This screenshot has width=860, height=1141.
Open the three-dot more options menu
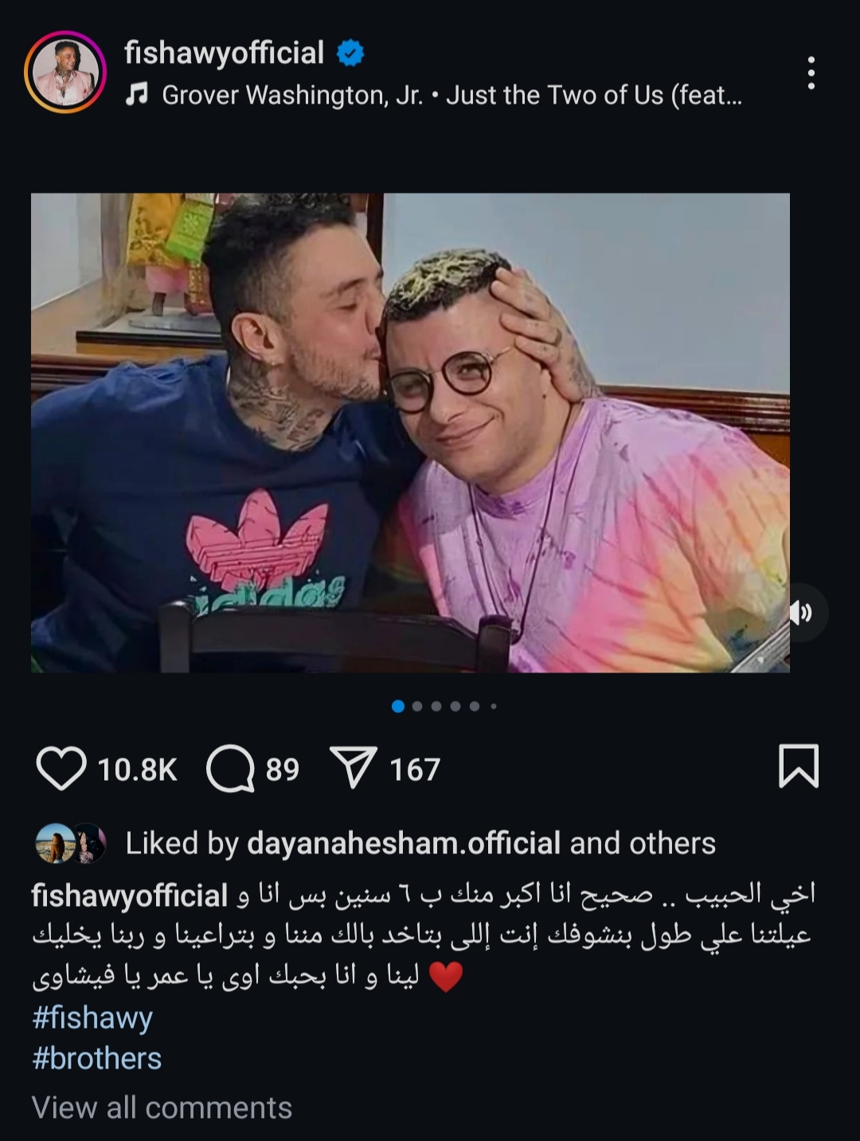(811, 73)
